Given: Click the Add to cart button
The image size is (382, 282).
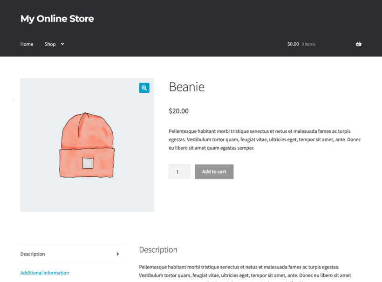Looking at the screenshot, I should [x=214, y=172].
